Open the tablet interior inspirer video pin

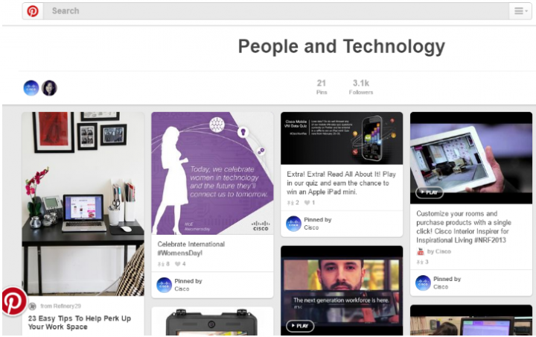[x=471, y=158]
